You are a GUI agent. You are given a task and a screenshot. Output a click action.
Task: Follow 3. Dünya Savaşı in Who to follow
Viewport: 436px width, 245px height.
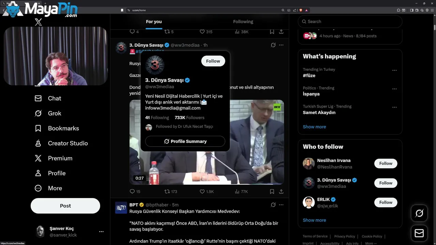pos(386,183)
